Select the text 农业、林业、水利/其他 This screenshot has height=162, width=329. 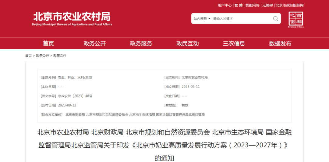(x=75, y=77)
